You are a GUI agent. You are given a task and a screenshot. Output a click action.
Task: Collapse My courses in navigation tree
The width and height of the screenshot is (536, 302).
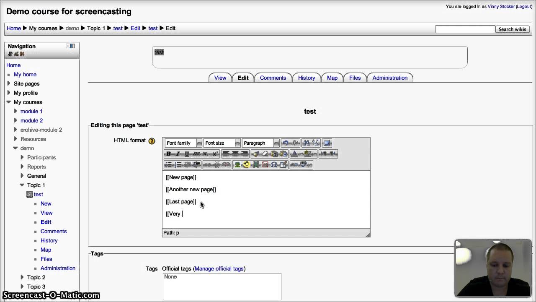(x=9, y=102)
